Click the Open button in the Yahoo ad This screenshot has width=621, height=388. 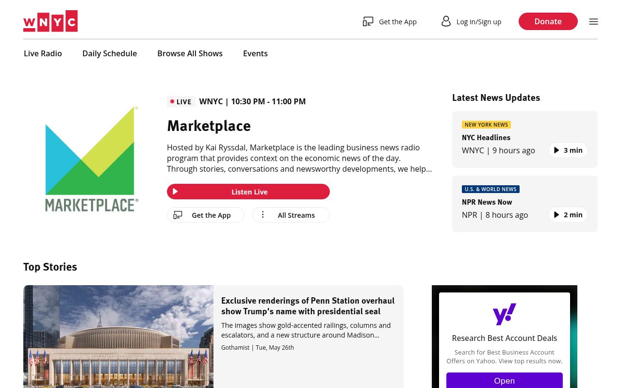tap(505, 381)
